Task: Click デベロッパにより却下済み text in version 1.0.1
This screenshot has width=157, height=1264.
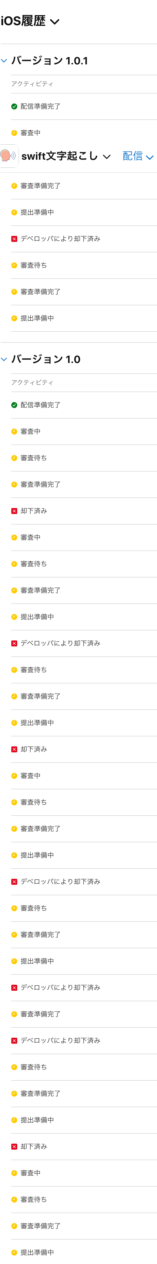Action: click(x=60, y=239)
